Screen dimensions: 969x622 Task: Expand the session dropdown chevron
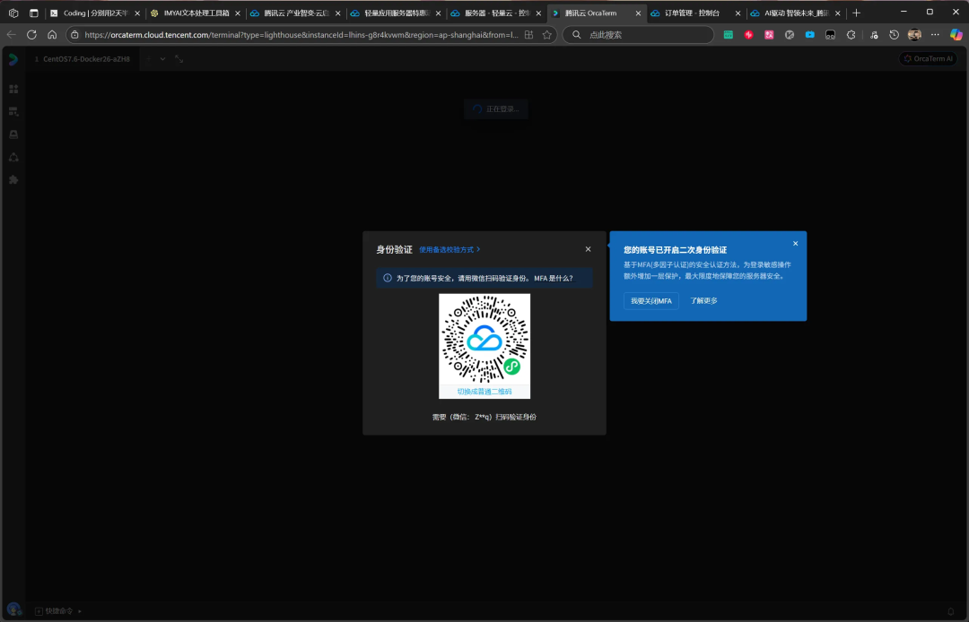coord(162,59)
